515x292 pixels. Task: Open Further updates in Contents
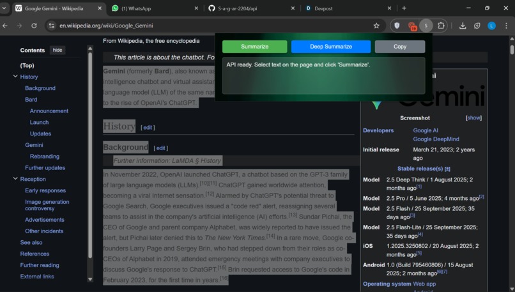[45, 168]
